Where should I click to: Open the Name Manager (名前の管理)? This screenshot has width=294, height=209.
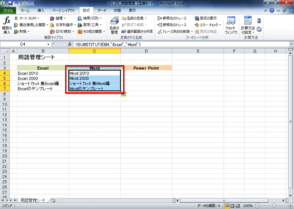pyautogui.click(x=114, y=25)
